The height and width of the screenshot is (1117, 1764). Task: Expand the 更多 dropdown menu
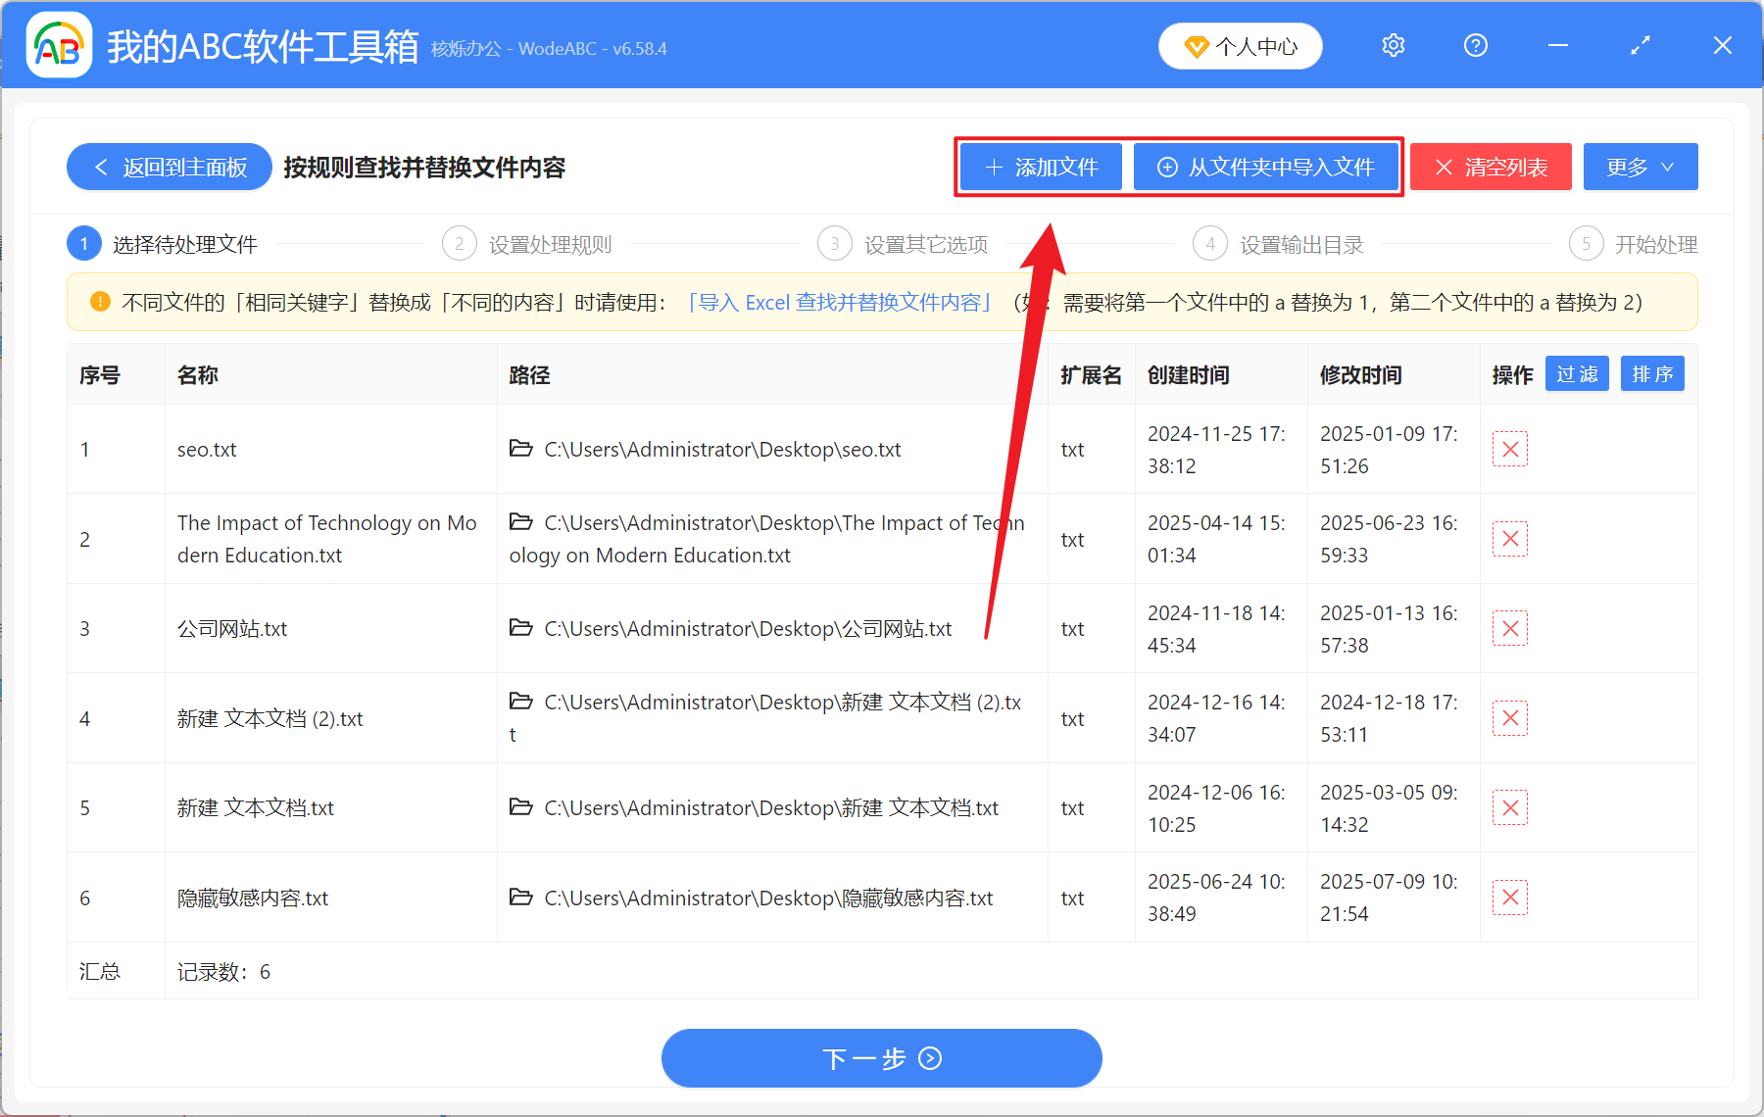click(1640, 167)
